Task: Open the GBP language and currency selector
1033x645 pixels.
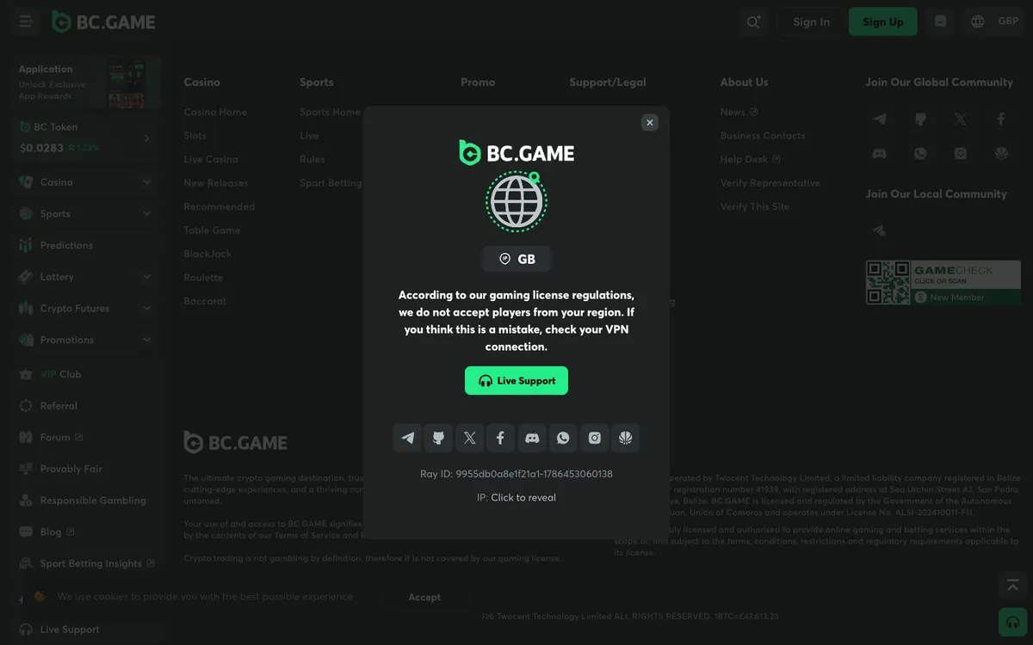Action: (x=995, y=21)
